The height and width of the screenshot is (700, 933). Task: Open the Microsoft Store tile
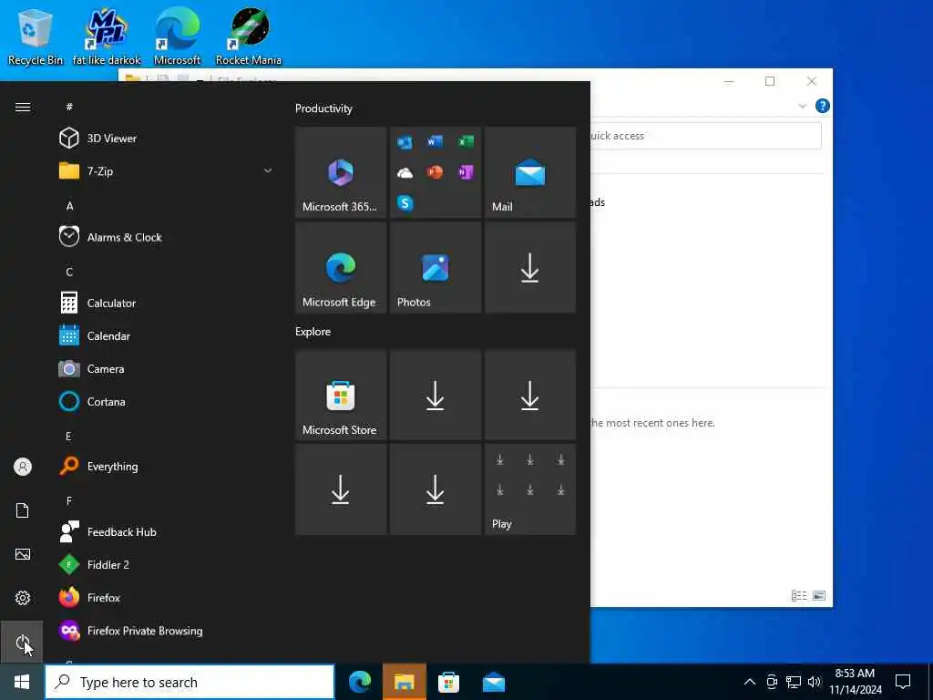tap(341, 396)
